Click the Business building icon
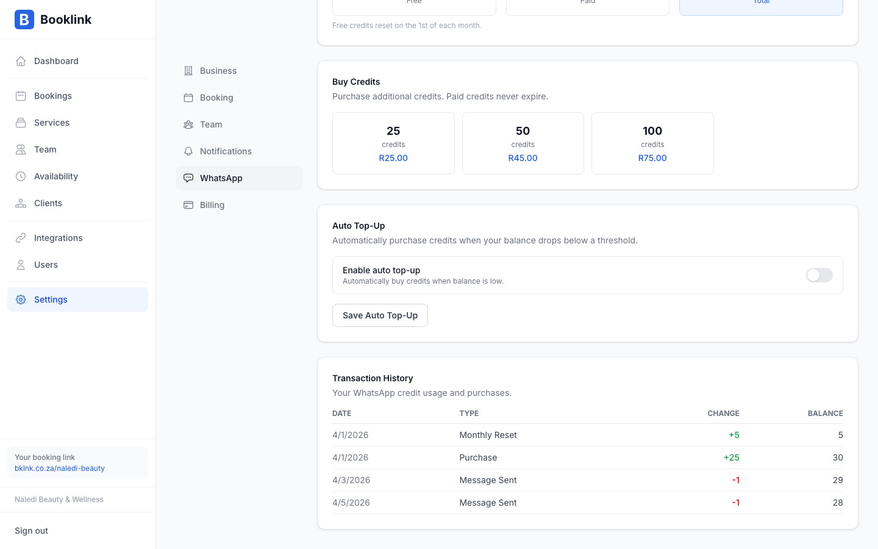 click(x=188, y=71)
